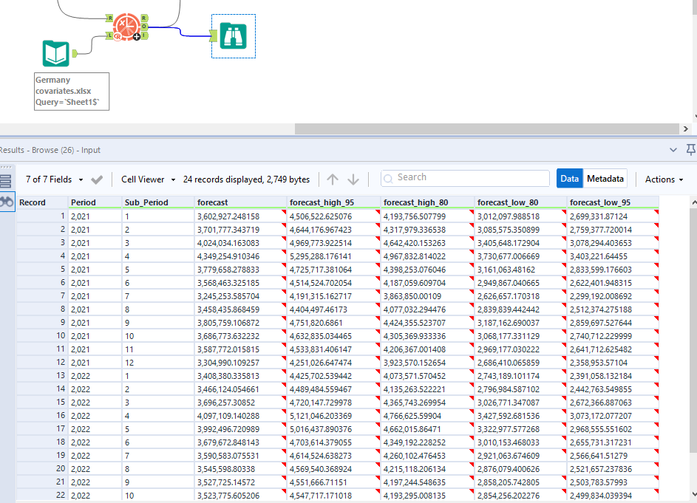Image resolution: width=697 pixels, height=503 pixels.
Task: Switch the results view to Metadata
Action: click(605, 178)
